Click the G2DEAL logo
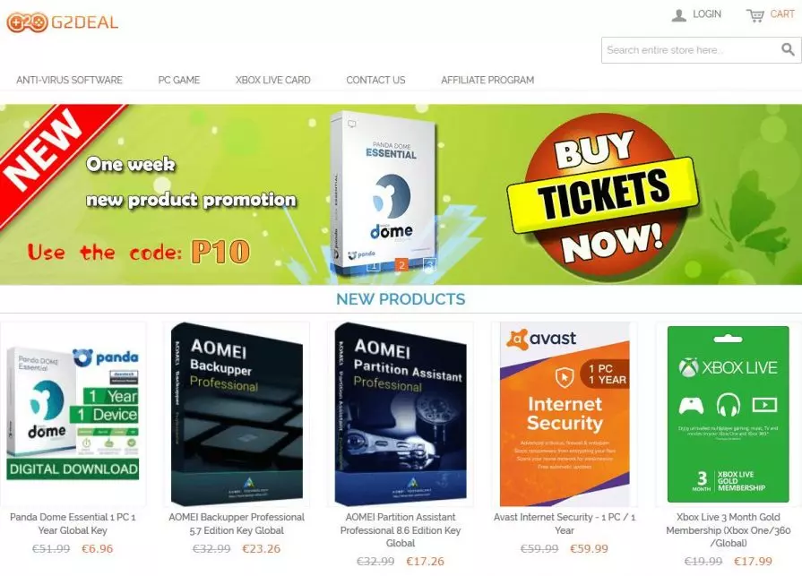 click(x=63, y=22)
